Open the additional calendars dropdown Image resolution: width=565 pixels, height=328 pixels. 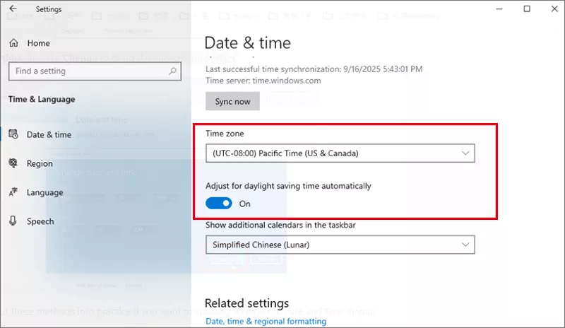(340, 245)
